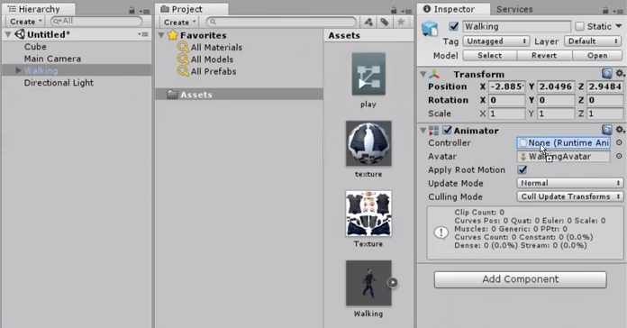Click the Model Select button
This screenshot has height=328, width=627.
(x=489, y=55)
